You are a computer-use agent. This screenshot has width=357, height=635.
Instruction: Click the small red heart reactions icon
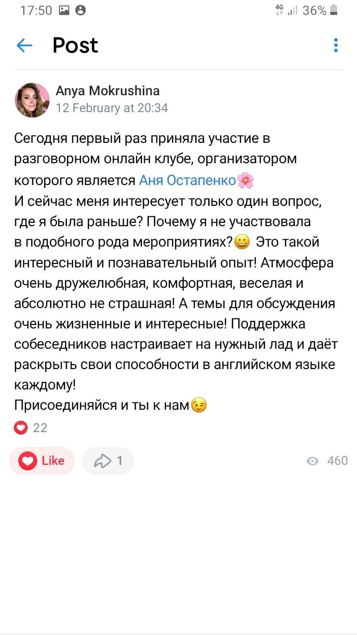21,428
